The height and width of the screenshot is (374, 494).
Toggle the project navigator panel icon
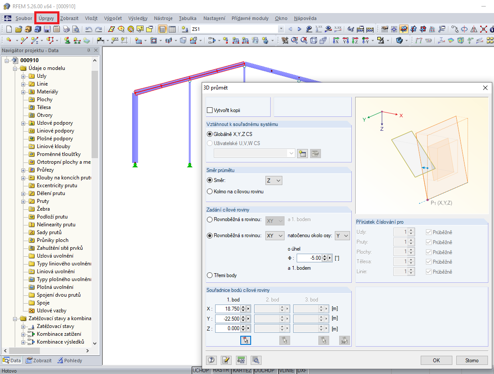(x=162, y=30)
